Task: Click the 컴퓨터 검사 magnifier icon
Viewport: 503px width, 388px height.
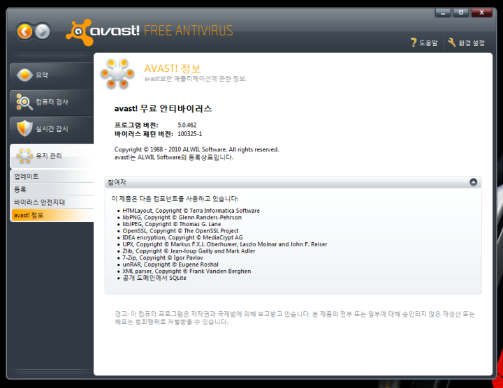Action: point(24,102)
